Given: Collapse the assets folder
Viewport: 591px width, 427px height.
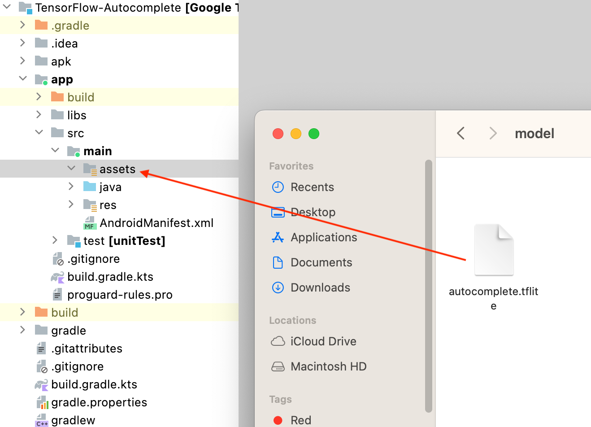Looking at the screenshot, I should pos(71,168).
